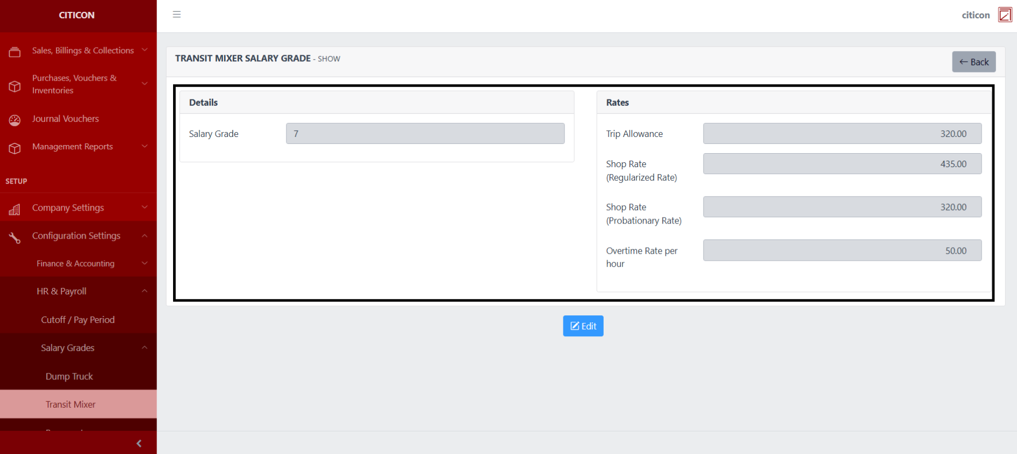The image size is (1017, 454).
Task: Click the Journal Vouchers gauge icon
Action: (x=15, y=120)
